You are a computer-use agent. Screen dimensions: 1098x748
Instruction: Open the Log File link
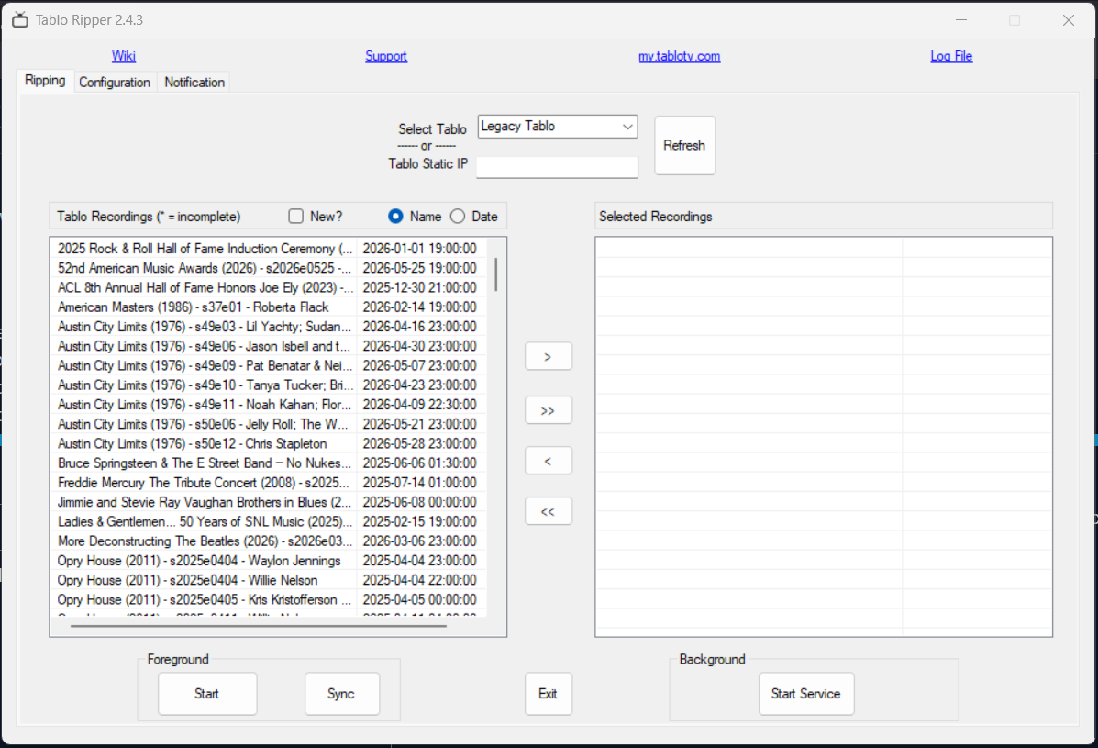(951, 56)
